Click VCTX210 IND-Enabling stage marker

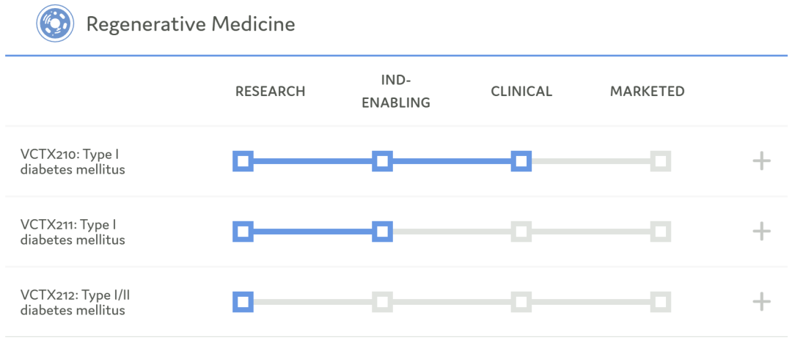[x=382, y=161]
